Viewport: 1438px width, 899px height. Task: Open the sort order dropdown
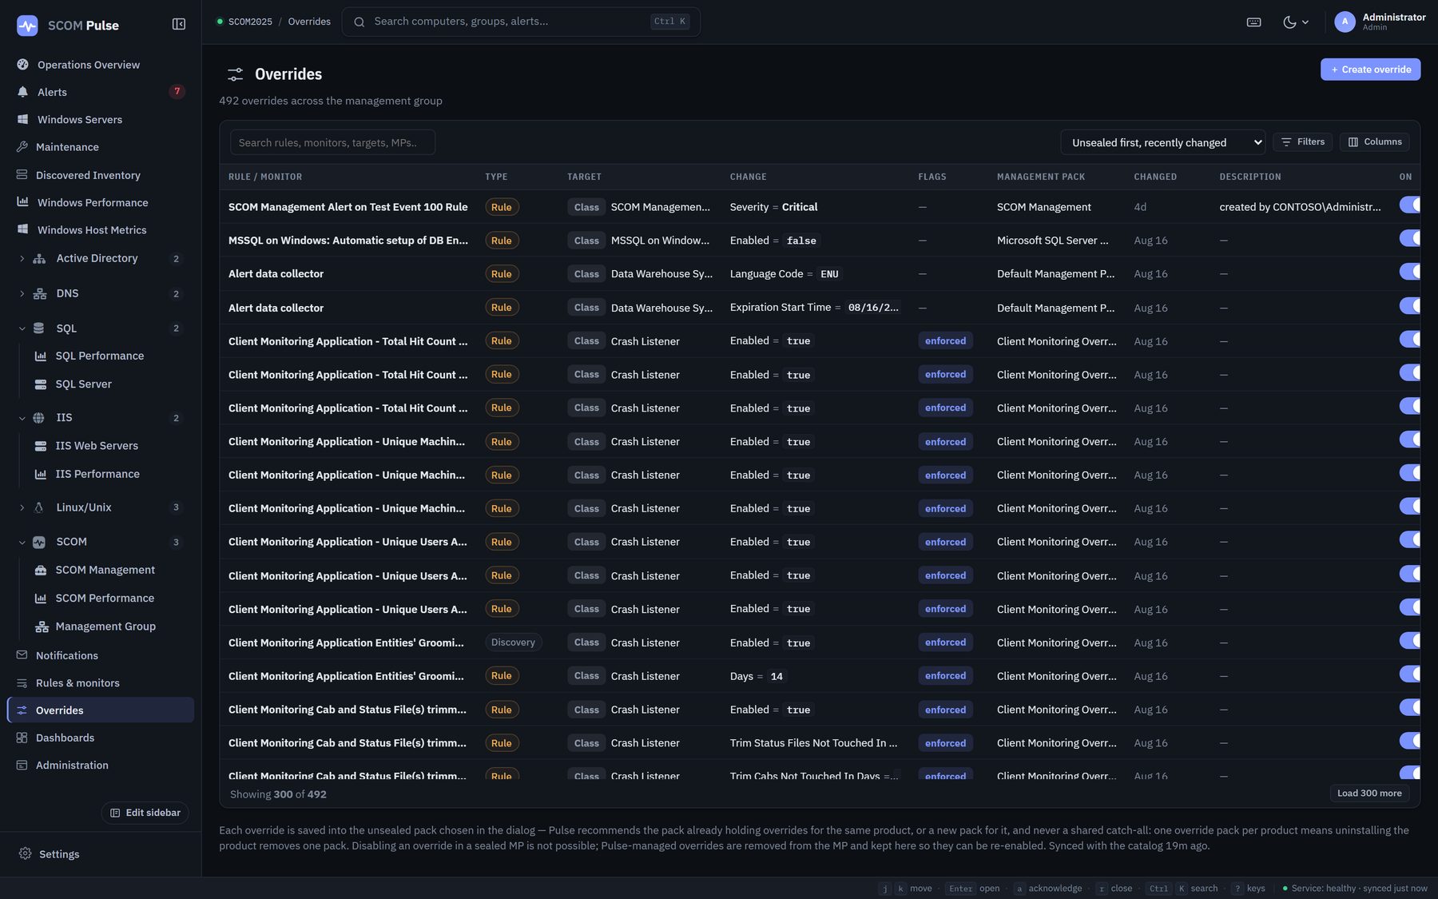pyautogui.click(x=1163, y=142)
